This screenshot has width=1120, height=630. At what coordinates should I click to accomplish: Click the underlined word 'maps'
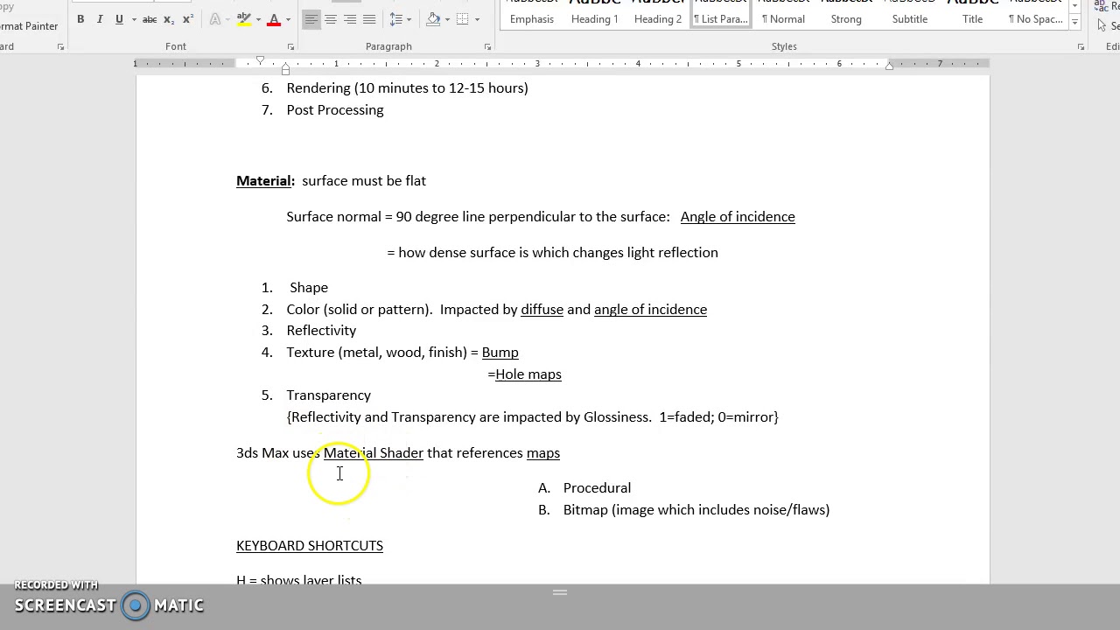coord(543,453)
